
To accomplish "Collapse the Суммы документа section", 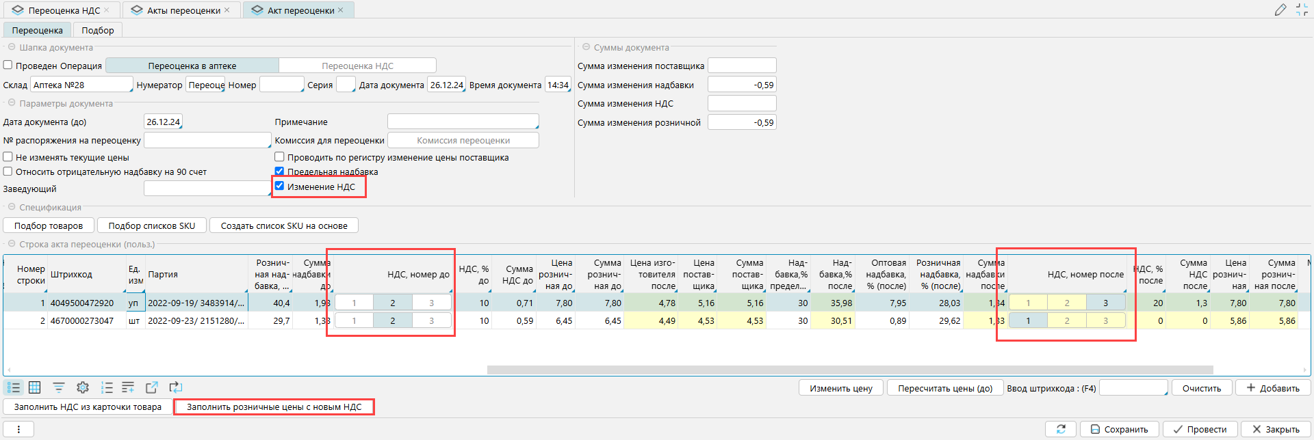I will point(586,47).
